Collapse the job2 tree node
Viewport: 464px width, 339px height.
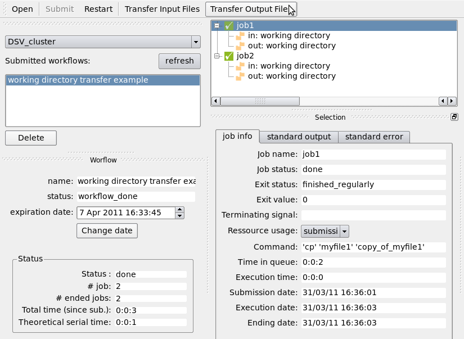pos(217,56)
